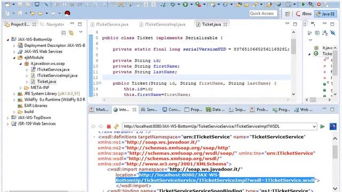Click the gears icon in the top toolbar
This screenshot has width=342, height=192.
311,4
